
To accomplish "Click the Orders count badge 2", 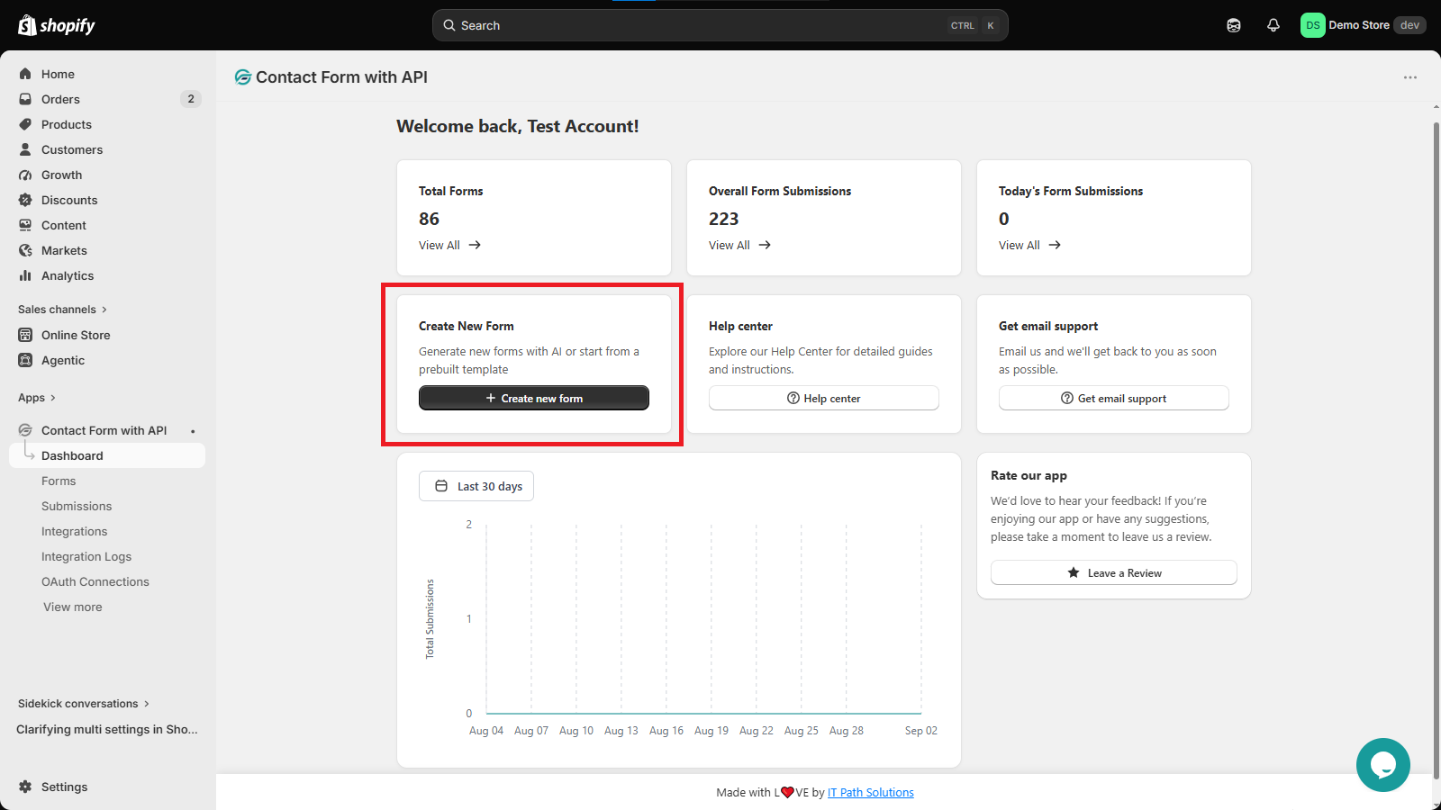I will tap(191, 99).
